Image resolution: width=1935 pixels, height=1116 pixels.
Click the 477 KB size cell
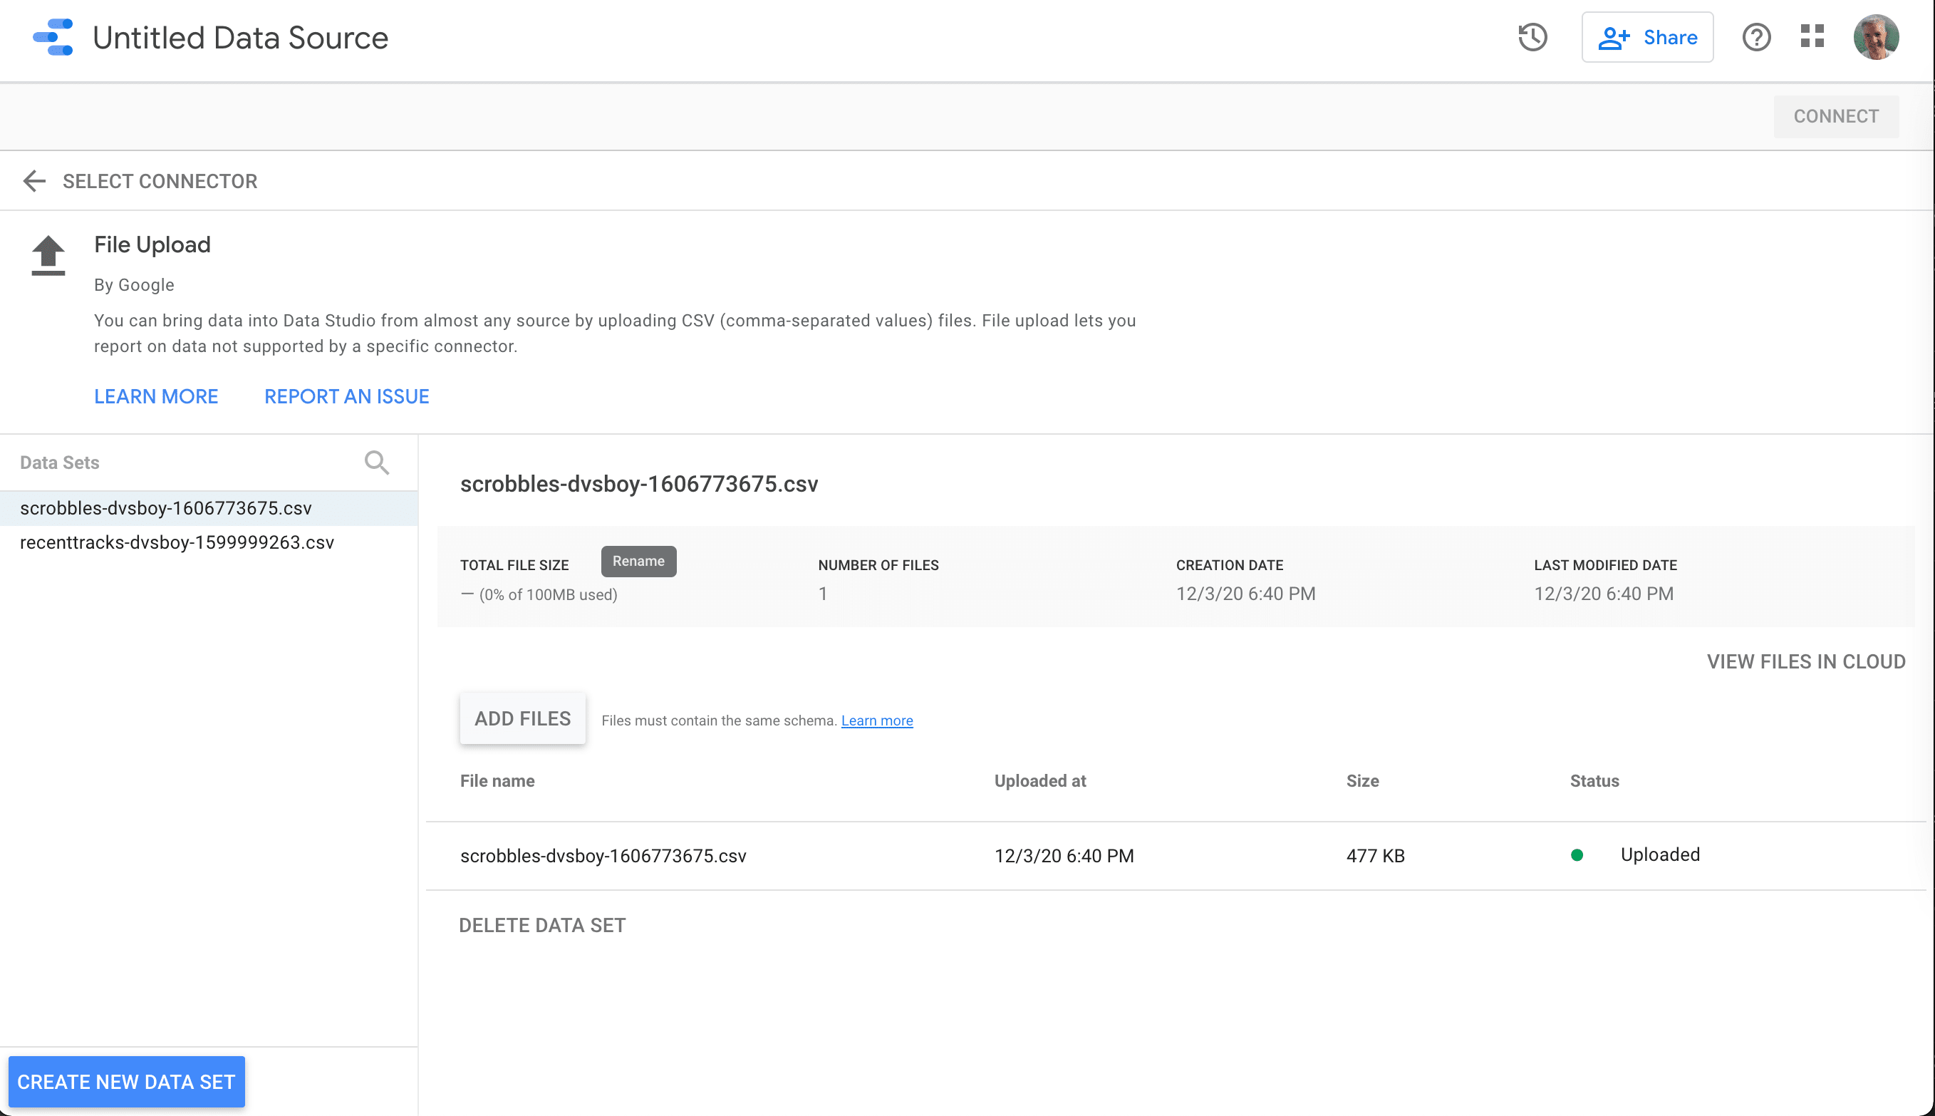point(1375,856)
